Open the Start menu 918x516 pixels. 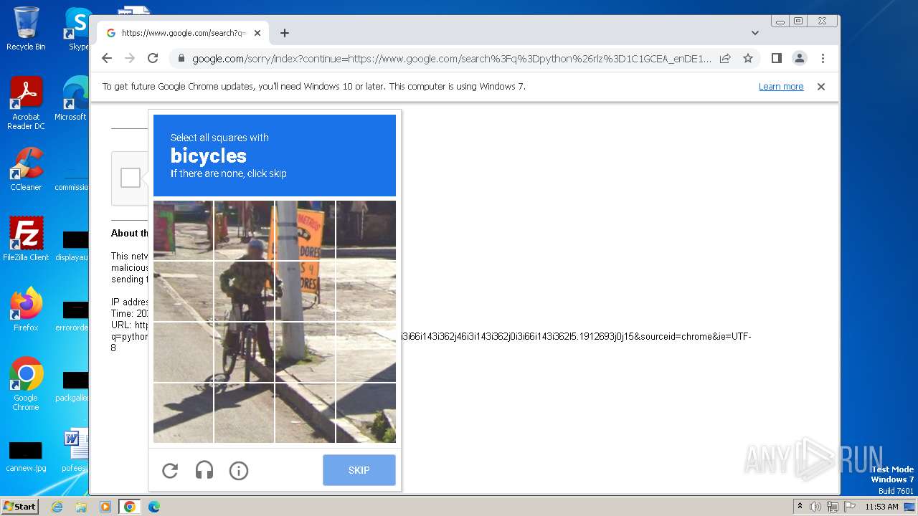[19, 507]
